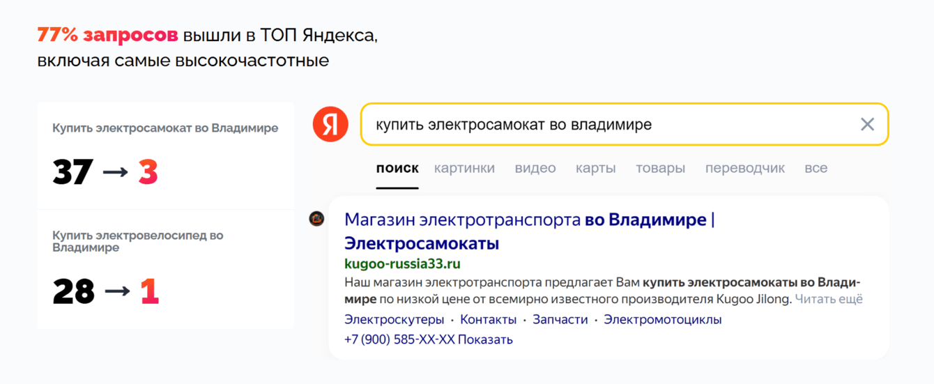The width and height of the screenshot is (934, 384).
Task: Open the Запчасти sitelink
Action: click(x=560, y=320)
